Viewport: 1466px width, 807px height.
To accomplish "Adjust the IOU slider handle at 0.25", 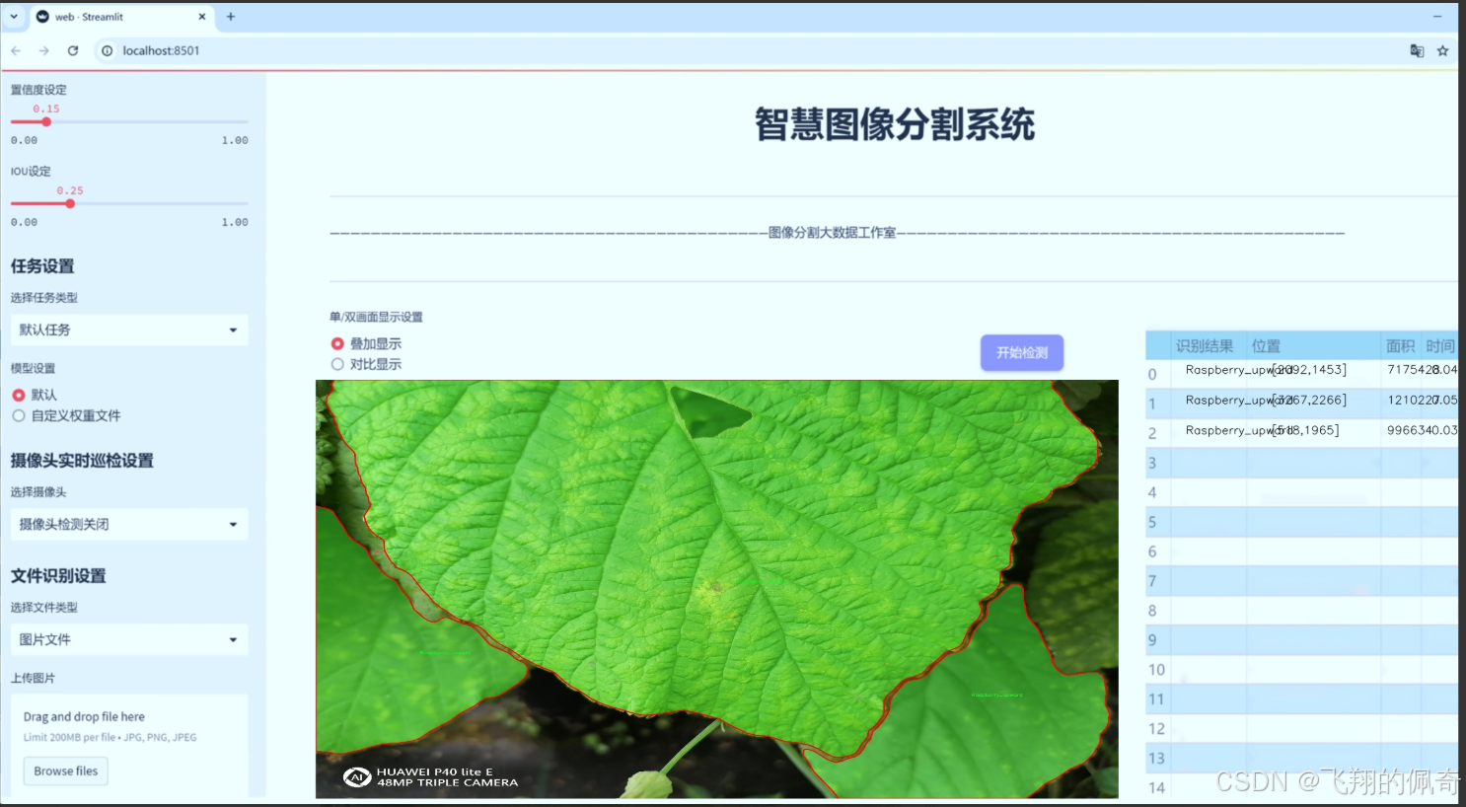I will (x=70, y=204).
